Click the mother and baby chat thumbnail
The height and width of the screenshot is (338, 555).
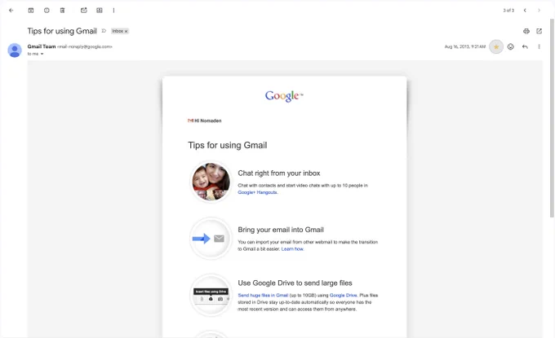pyautogui.click(x=211, y=182)
